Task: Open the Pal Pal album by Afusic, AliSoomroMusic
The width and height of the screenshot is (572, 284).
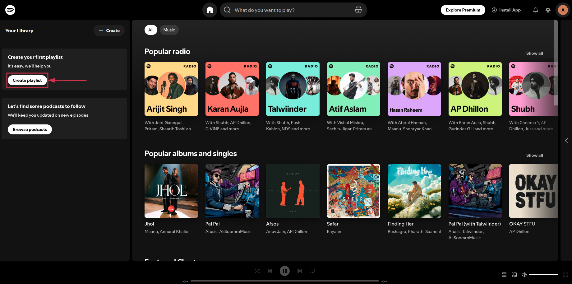Action: tap(232, 191)
